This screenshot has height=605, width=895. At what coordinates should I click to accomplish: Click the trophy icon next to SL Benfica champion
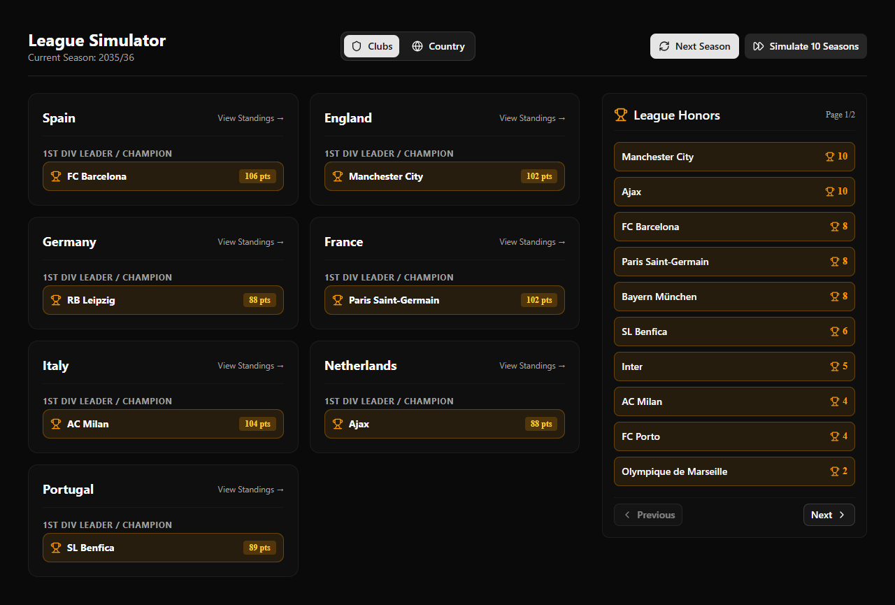56,548
